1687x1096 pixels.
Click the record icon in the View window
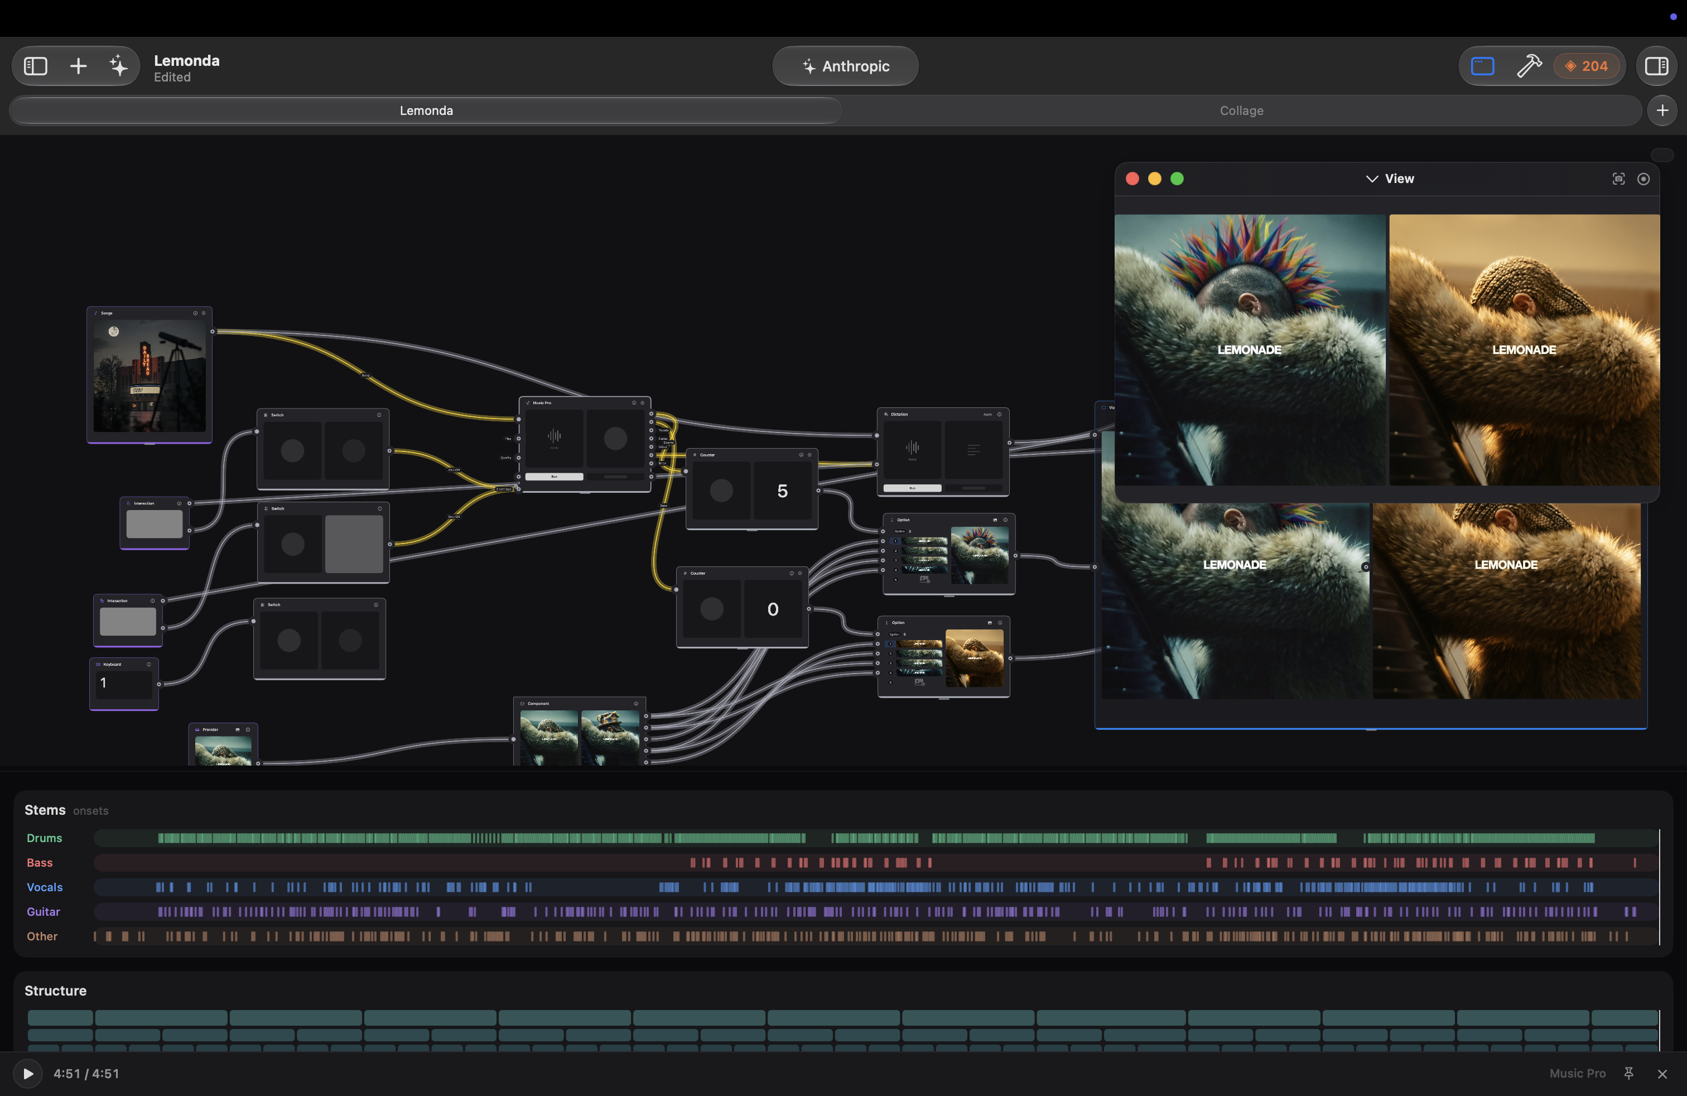click(1643, 179)
